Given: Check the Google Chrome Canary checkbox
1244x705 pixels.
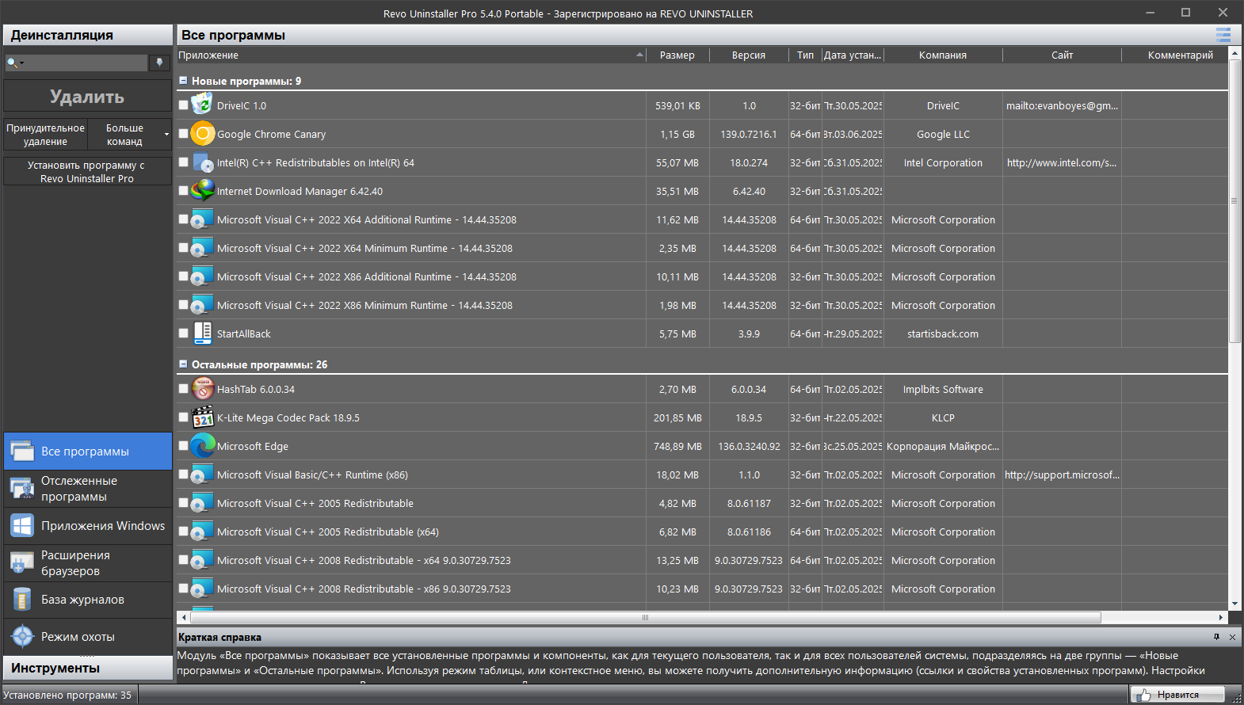Looking at the screenshot, I should coord(184,133).
